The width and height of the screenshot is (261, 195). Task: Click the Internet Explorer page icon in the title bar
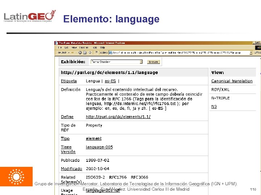(x=57, y=43)
